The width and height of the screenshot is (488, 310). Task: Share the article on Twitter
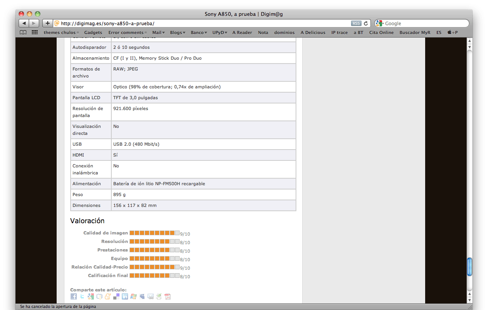click(82, 296)
